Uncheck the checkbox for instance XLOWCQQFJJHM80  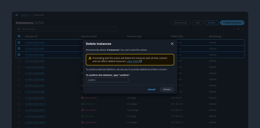tap(19, 43)
